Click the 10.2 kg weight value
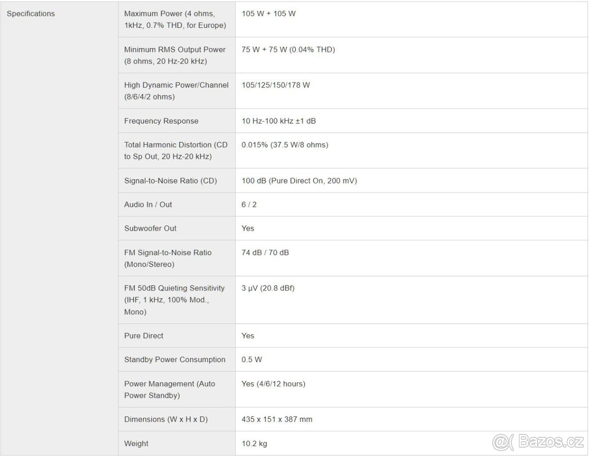This screenshot has height=456, width=589. [x=254, y=444]
